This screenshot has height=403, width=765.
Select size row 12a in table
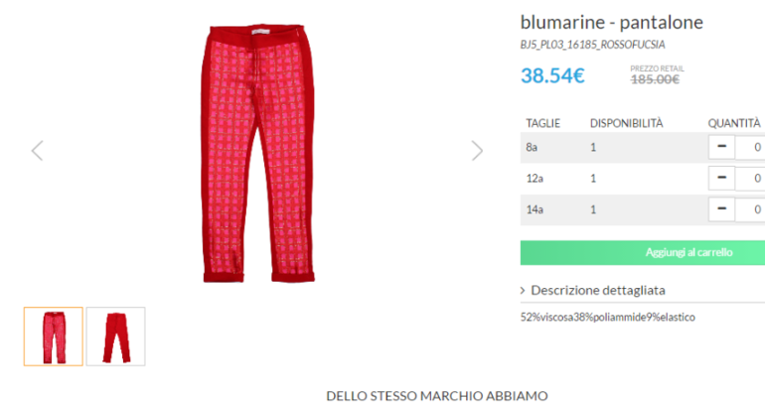point(643,179)
